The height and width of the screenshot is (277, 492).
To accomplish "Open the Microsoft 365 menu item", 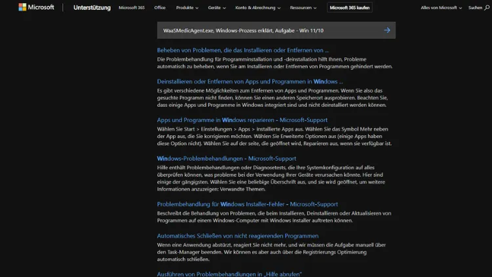I will 131,7.
